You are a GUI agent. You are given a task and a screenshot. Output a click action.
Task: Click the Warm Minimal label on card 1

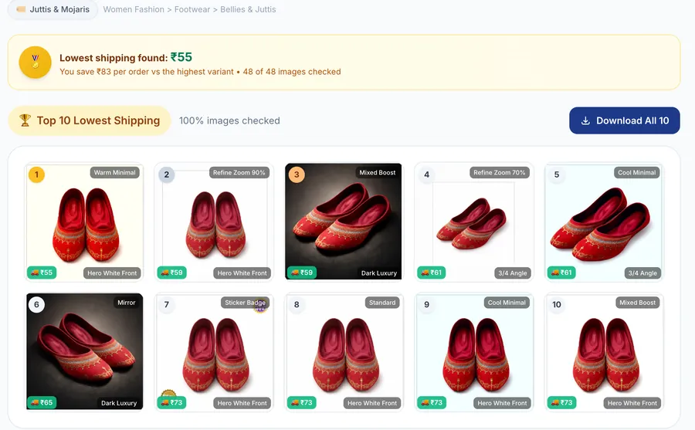pos(115,172)
